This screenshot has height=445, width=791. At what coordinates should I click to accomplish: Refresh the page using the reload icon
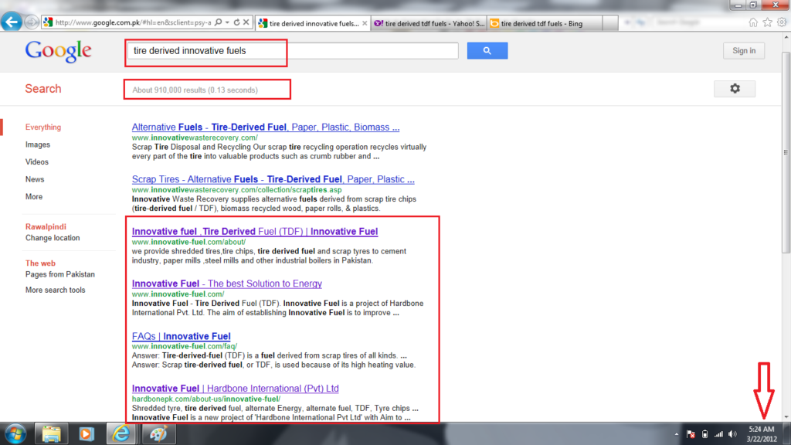(236, 22)
